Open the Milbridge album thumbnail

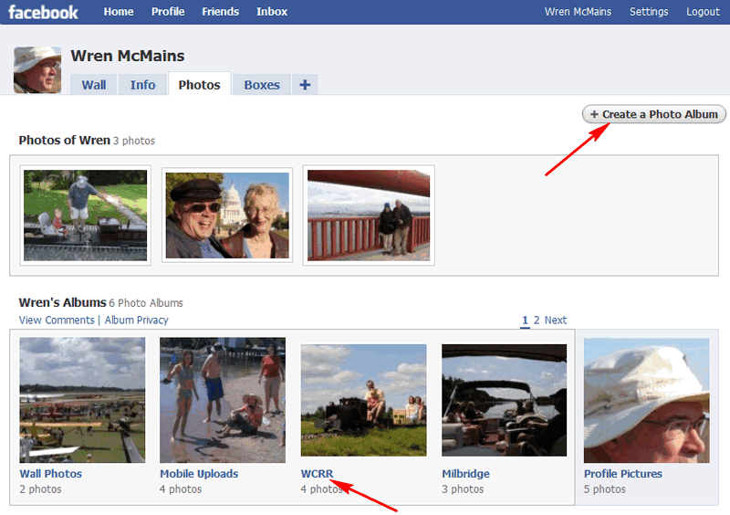(505, 400)
